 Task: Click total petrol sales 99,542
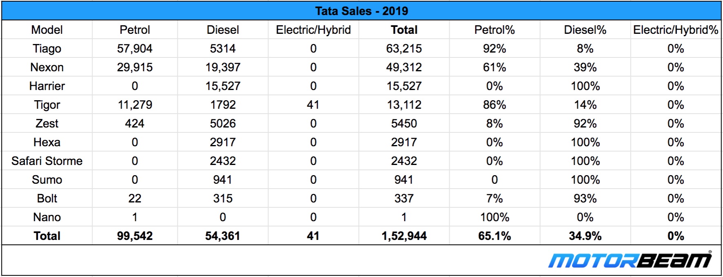pyautogui.click(x=135, y=236)
